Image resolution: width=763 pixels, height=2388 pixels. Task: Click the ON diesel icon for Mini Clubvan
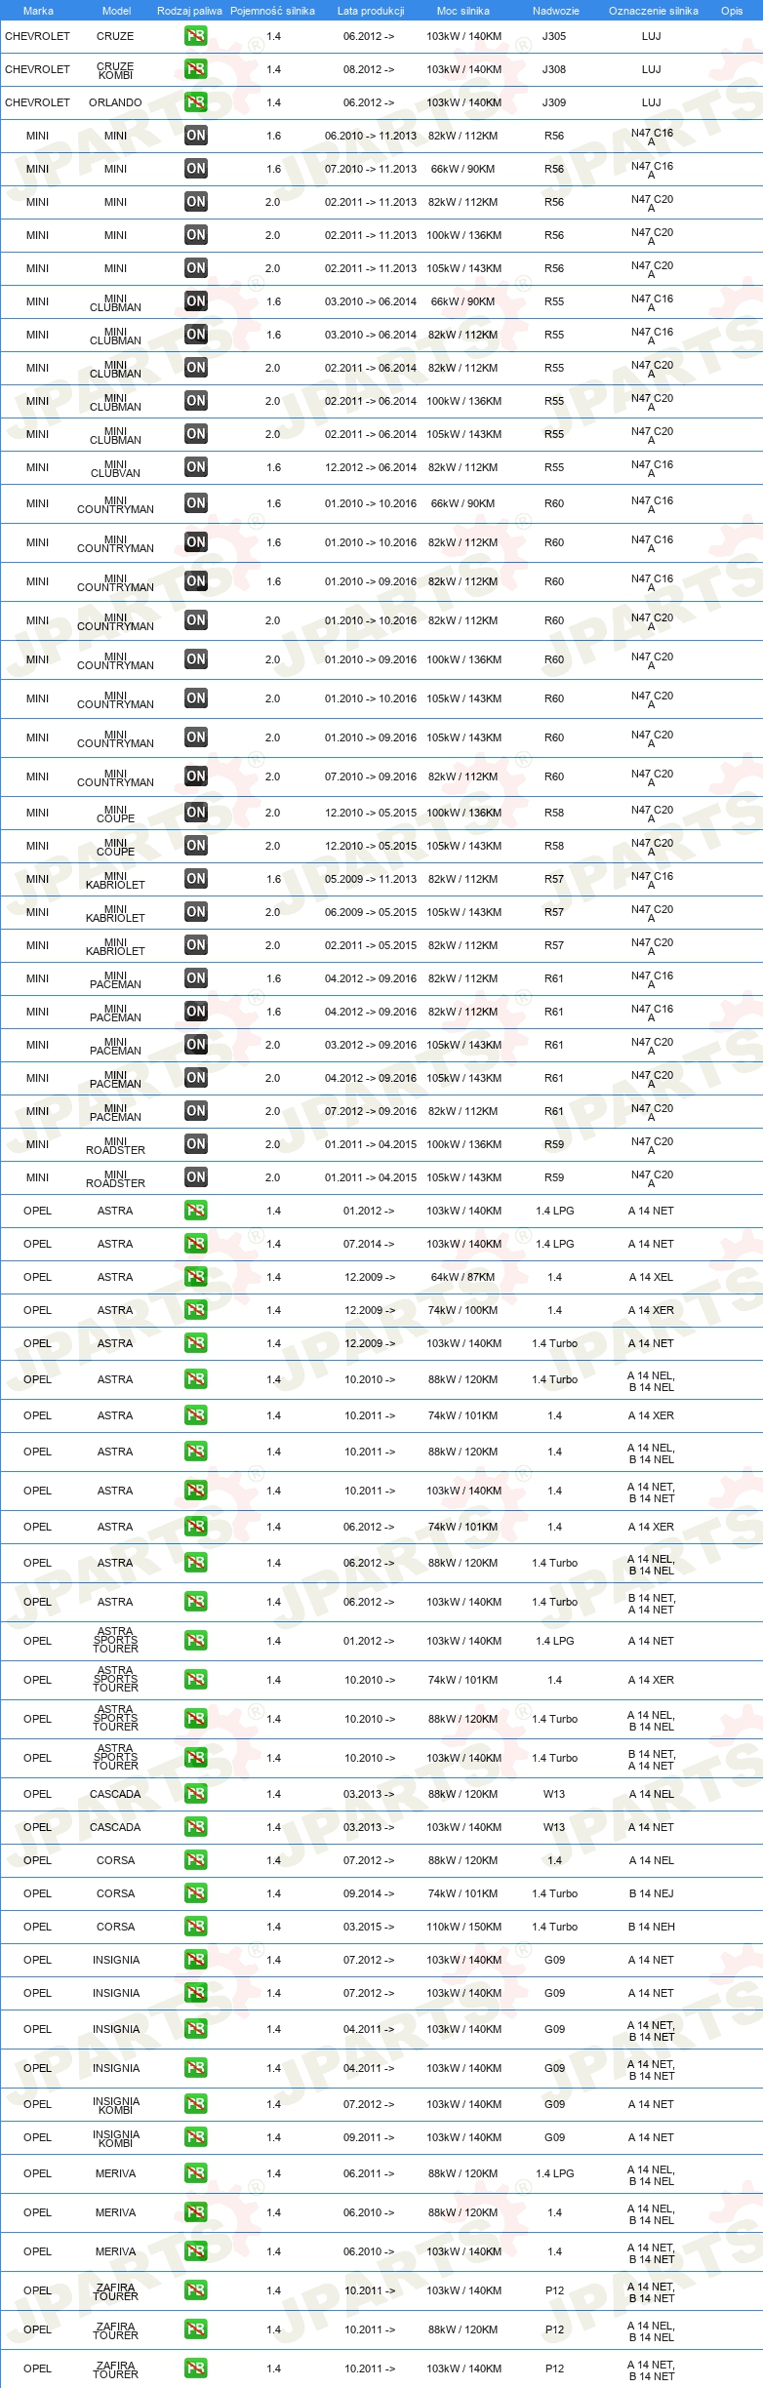tap(195, 467)
